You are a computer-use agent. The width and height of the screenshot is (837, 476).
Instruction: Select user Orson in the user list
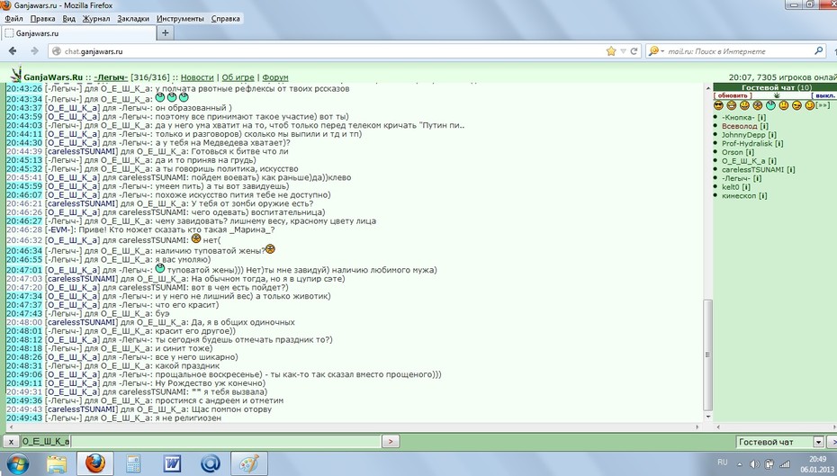click(x=733, y=152)
